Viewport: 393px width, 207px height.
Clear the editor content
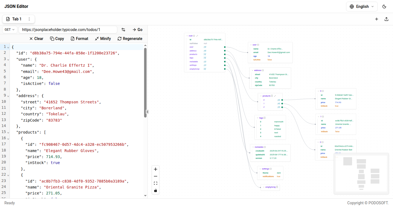[36, 39]
